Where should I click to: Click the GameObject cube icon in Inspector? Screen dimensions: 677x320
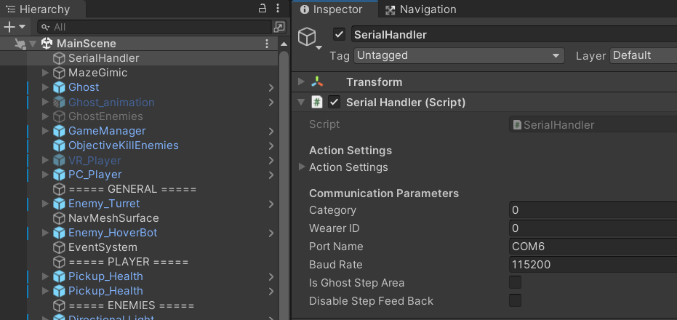point(308,36)
